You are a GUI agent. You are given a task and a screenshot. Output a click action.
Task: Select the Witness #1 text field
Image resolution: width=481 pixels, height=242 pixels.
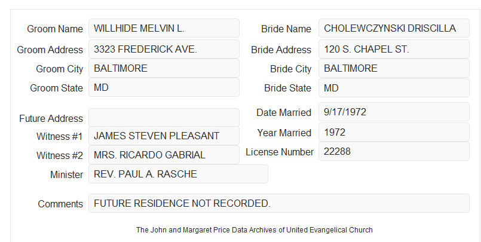tap(164, 136)
